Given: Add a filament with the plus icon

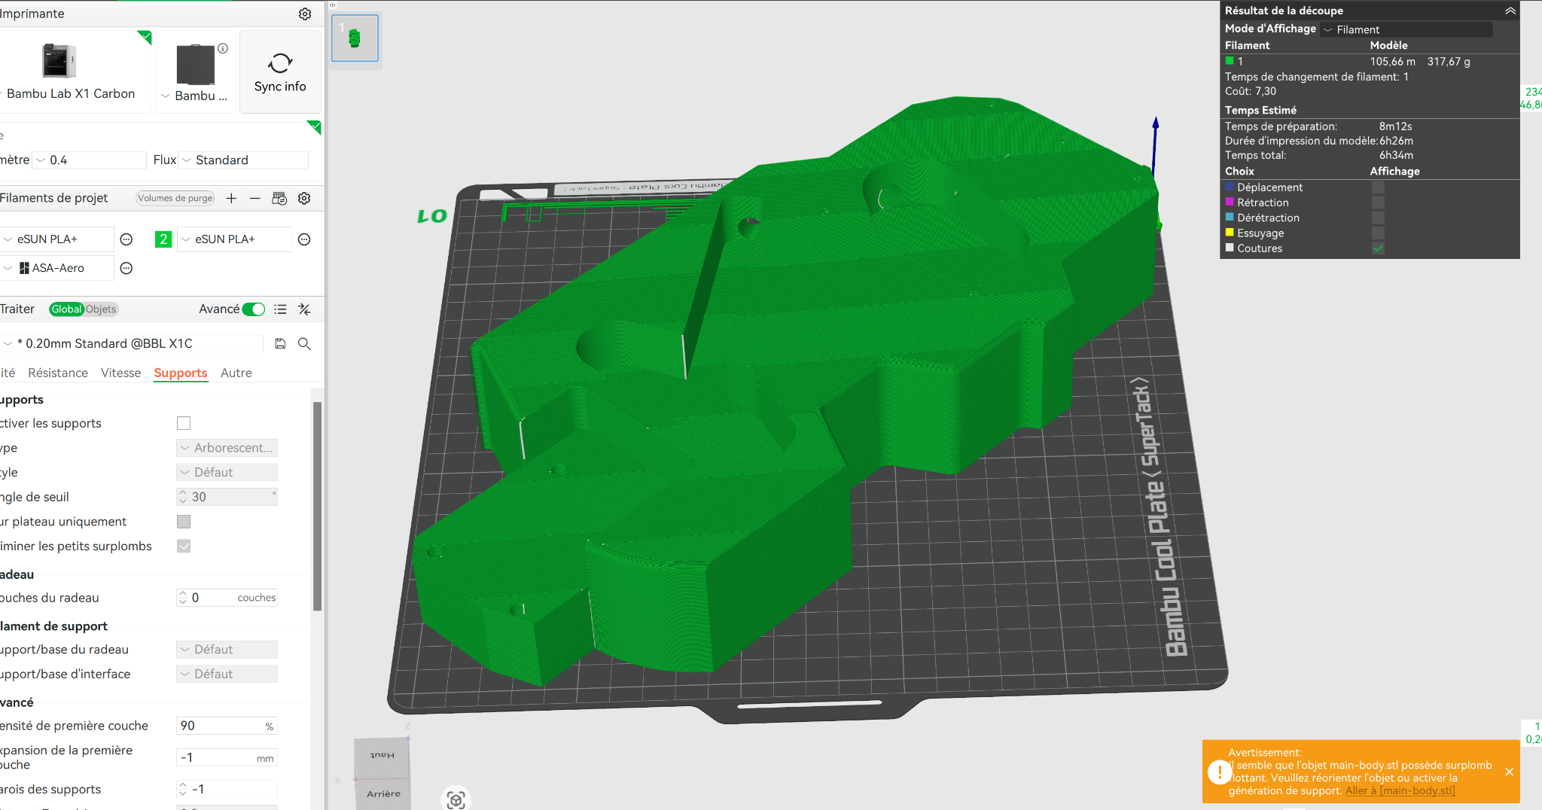Looking at the screenshot, I should point(231,198).
